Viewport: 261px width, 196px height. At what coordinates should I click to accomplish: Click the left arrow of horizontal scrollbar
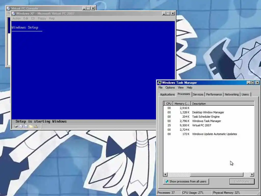pos(165,175)
